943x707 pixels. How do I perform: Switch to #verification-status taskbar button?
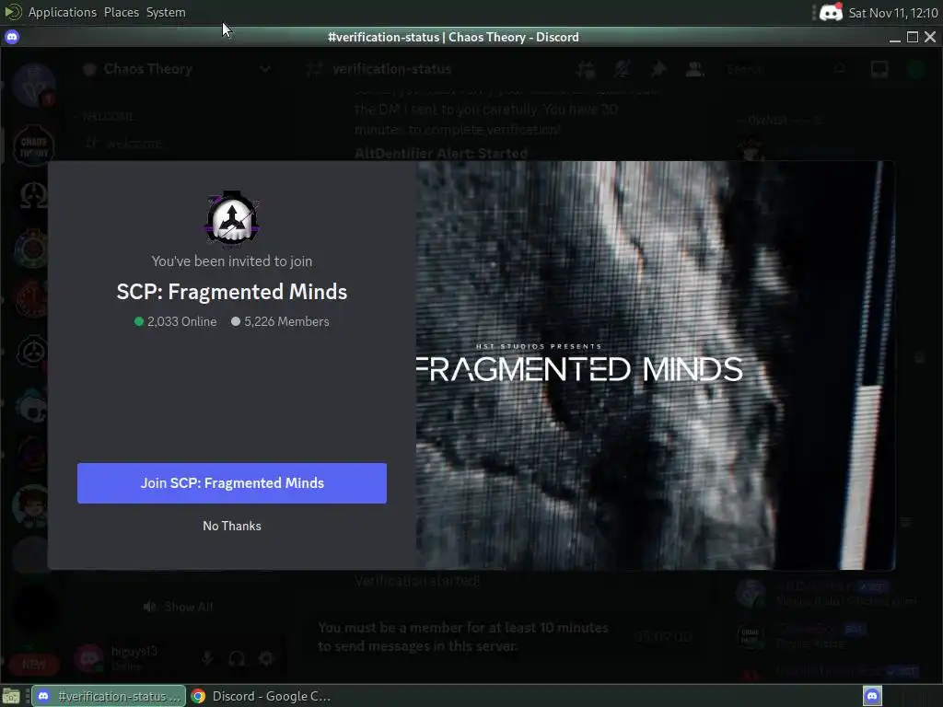point(109,696)
